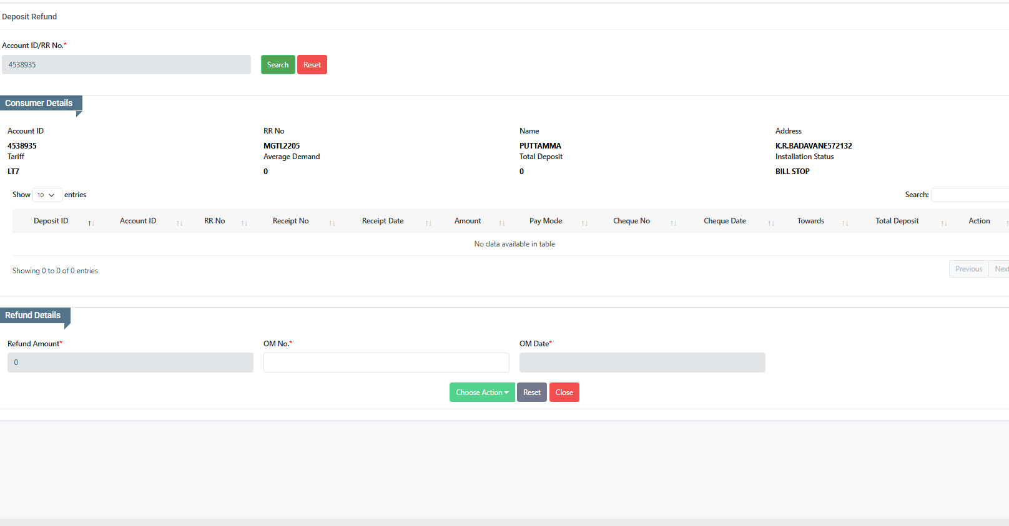Click the red Close button

[x=564, y=392]
